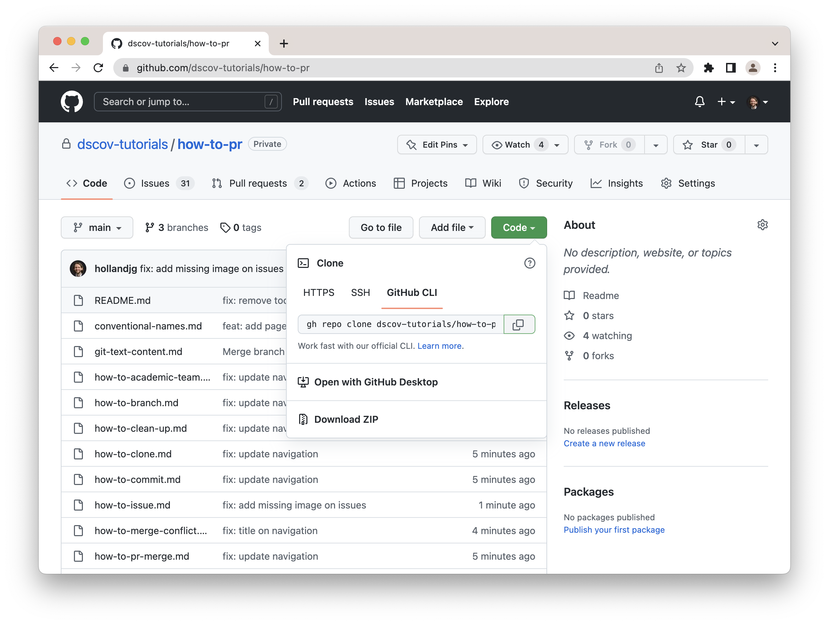Image resolution: width=829 pixels, height=625 pixels.
Task: Open the Chrome profile avatar
Action: point(753,68)
